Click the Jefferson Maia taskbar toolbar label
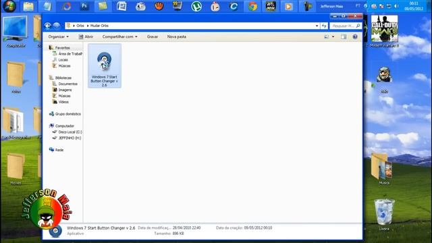The image size is (432, 243). (331, 6)
